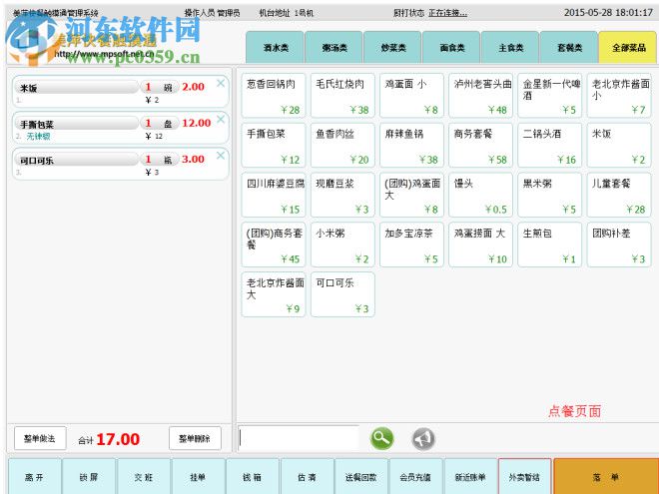Click the dish search input field
The width and height of the screenshot is (659, 494).
pos(299,438)
